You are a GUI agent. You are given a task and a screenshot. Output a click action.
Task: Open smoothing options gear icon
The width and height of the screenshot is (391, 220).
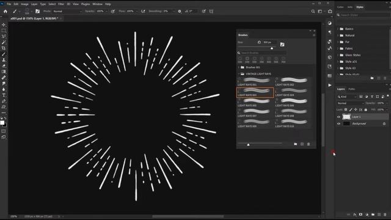pos(180,11)
